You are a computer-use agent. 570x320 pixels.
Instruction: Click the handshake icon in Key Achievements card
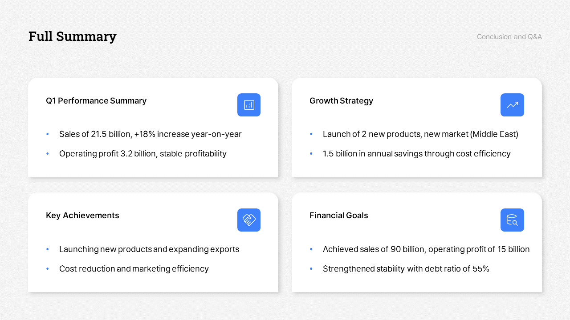(249, 220)
